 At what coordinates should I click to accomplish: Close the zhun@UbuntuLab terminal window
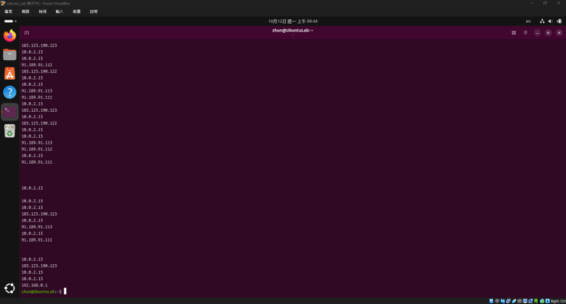(559, 33)
